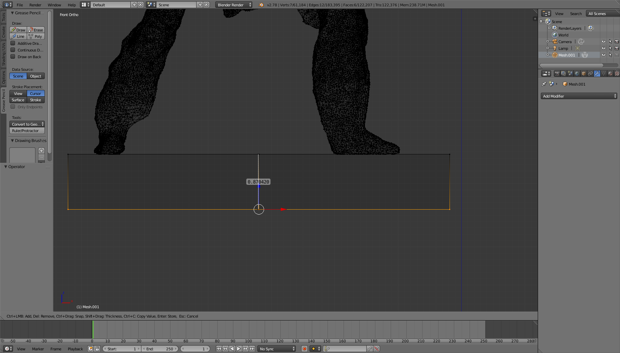Toggle selectability arrow for Camera

pos(610,41)
